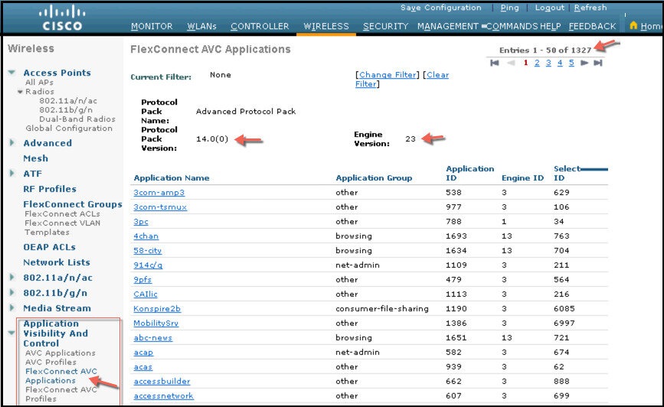Collapse the Radios subtree
Screen dimensions: 664x407
point(20,92)
